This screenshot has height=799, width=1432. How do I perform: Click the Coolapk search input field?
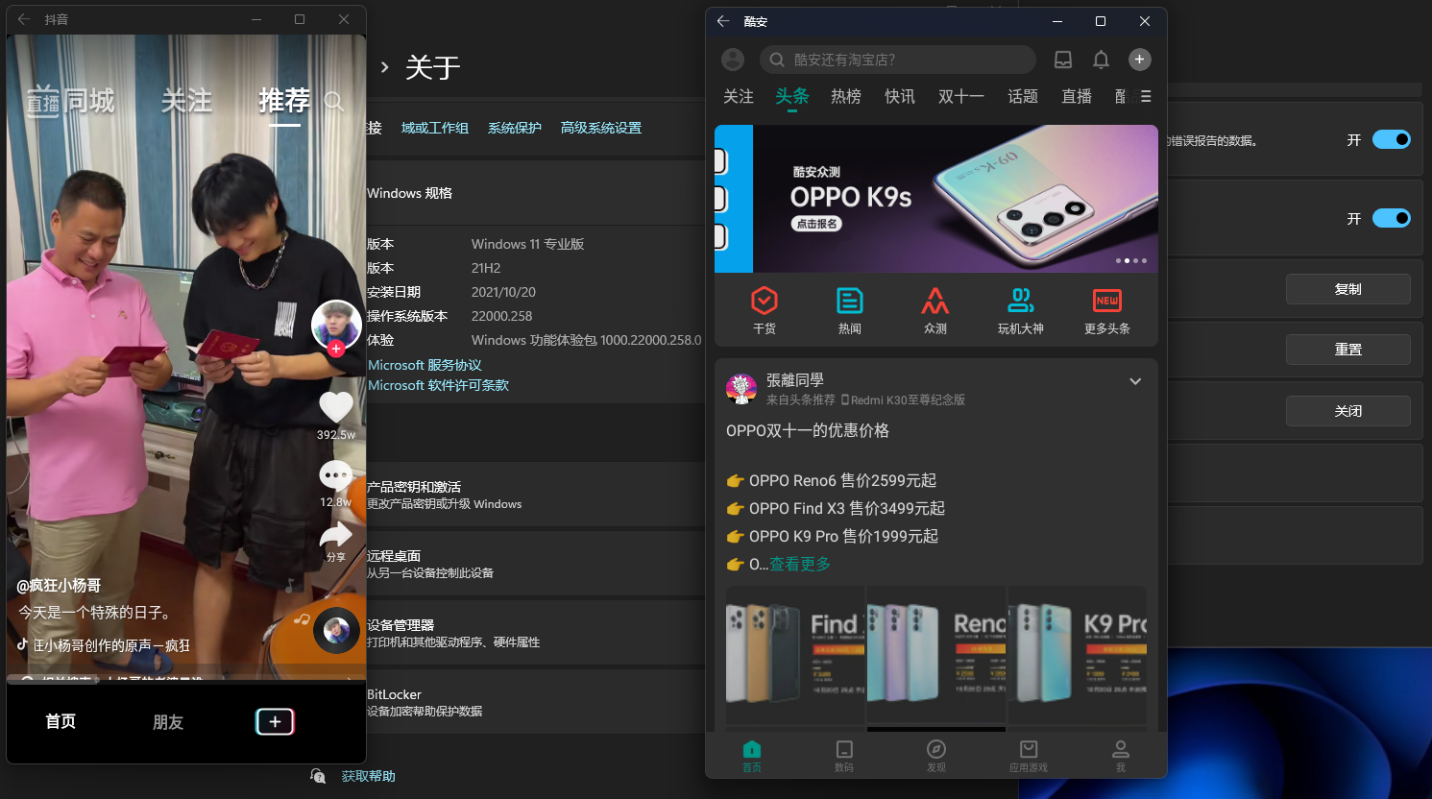pyautogui.click(x=897, y=60)
